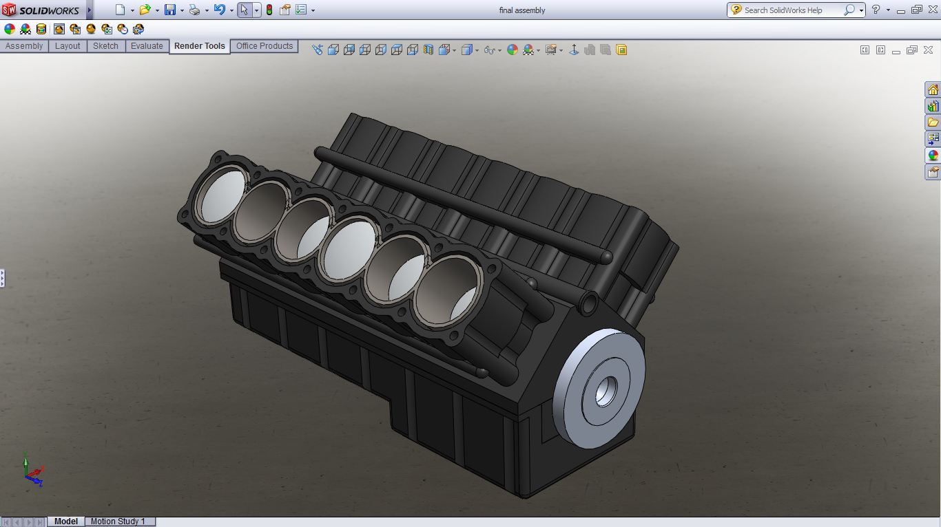Switch to the Sketch tab
Image resolution: width=941 pixels, height=527 pixels.
click(105, 46)
